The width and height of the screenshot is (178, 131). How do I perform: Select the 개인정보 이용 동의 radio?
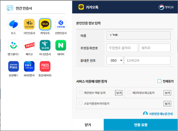[81, 93]
